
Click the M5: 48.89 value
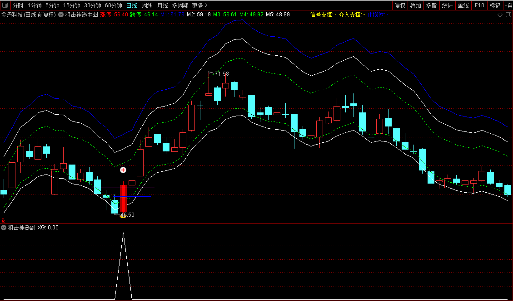(278, 15)
